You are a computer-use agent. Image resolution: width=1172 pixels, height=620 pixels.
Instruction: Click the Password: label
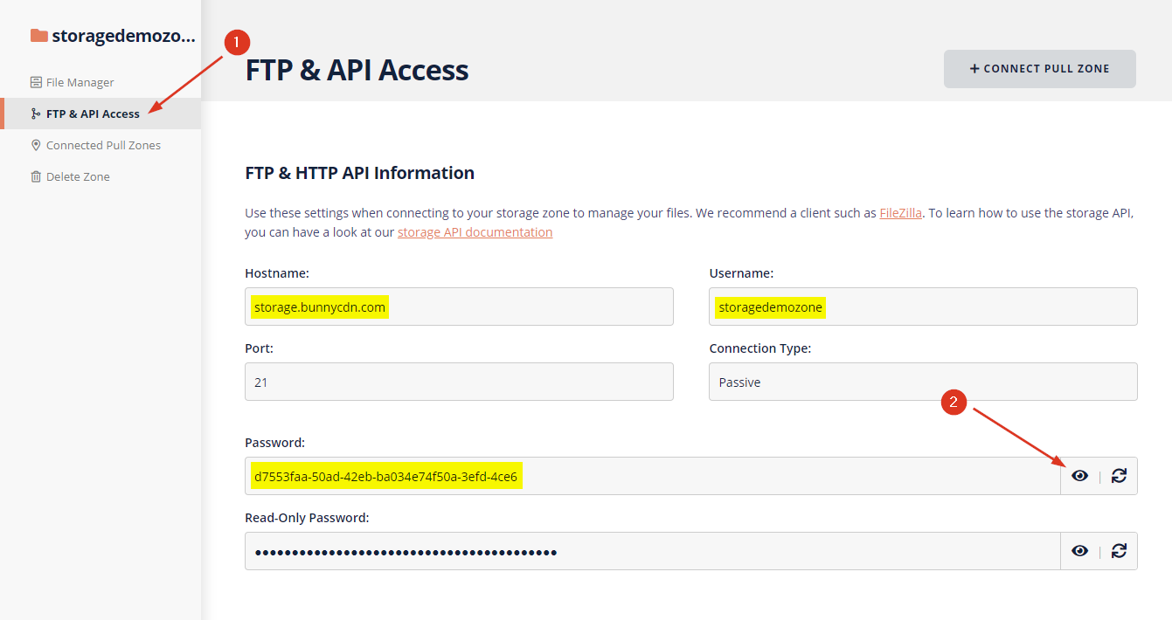click(x=274, y=443)
